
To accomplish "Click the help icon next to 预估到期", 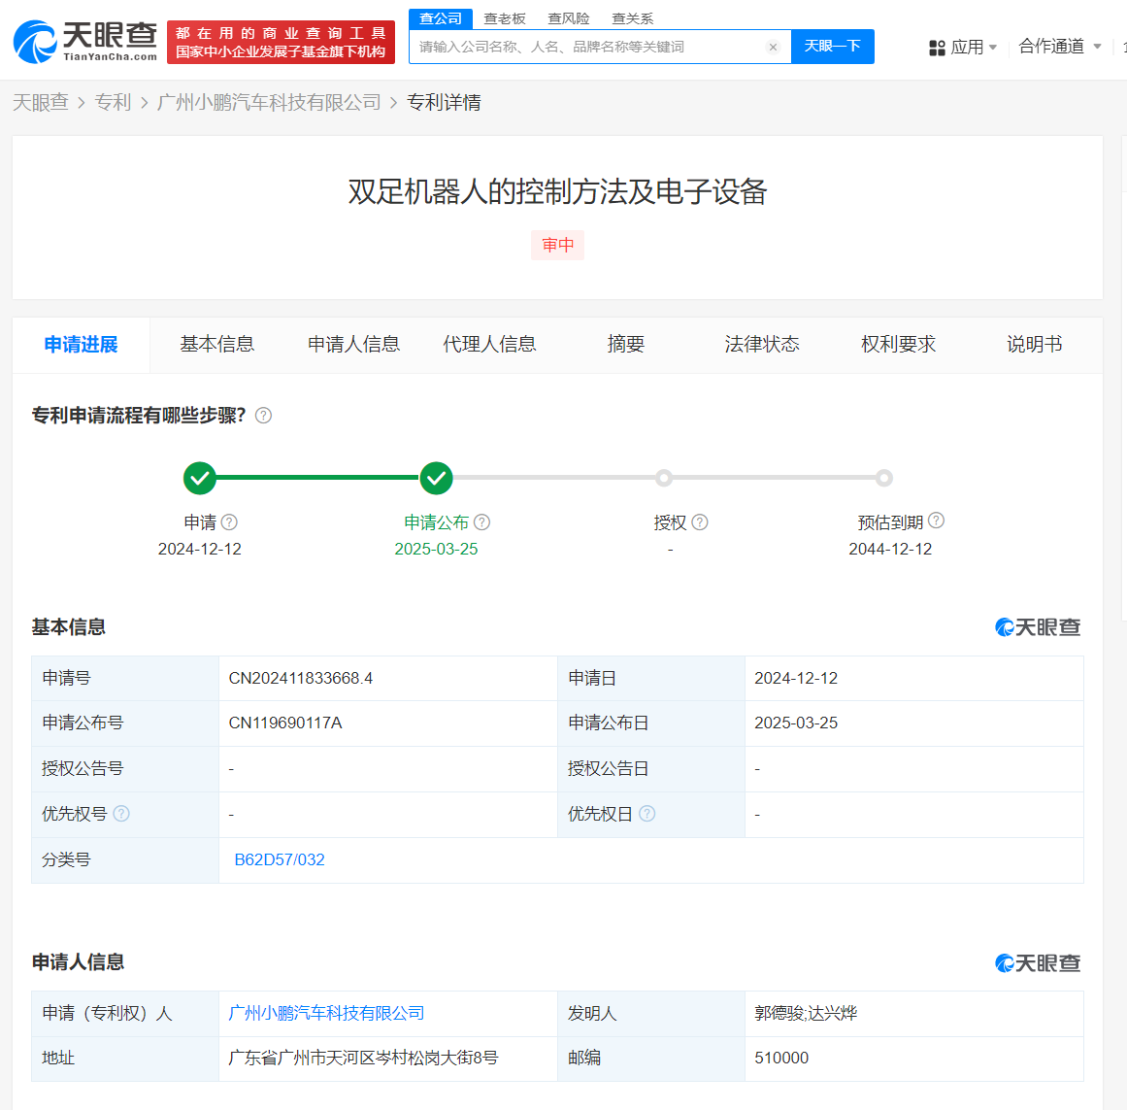I will (936, 521).
